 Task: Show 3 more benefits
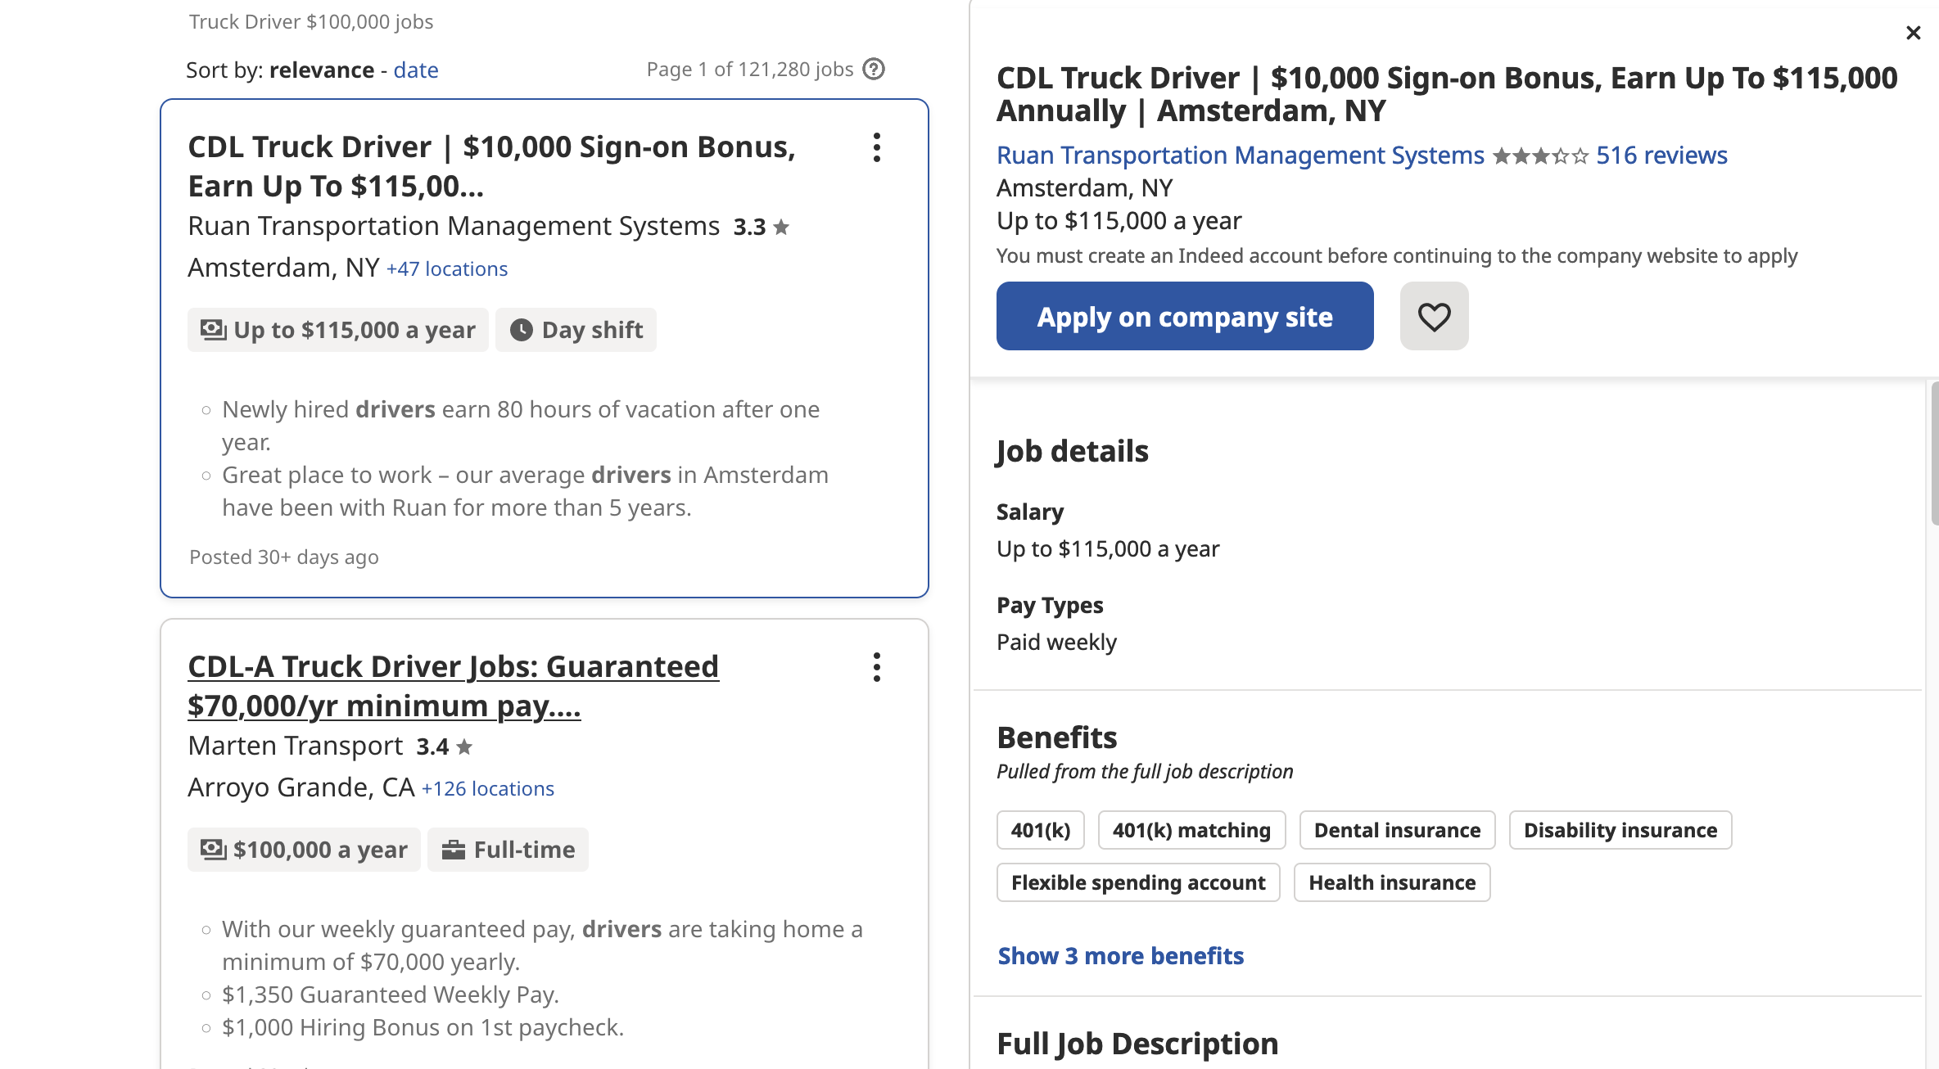(x=1121, y=955)
